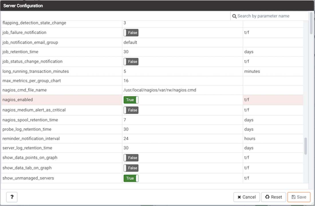Reset configuration values
This screenshot has height=206, width=315.
pyautogui.click(x=273, y=197)
